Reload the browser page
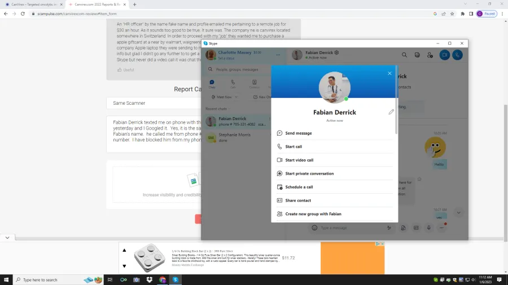This screenshot has width=508, height=285. [x=23, y=14]
